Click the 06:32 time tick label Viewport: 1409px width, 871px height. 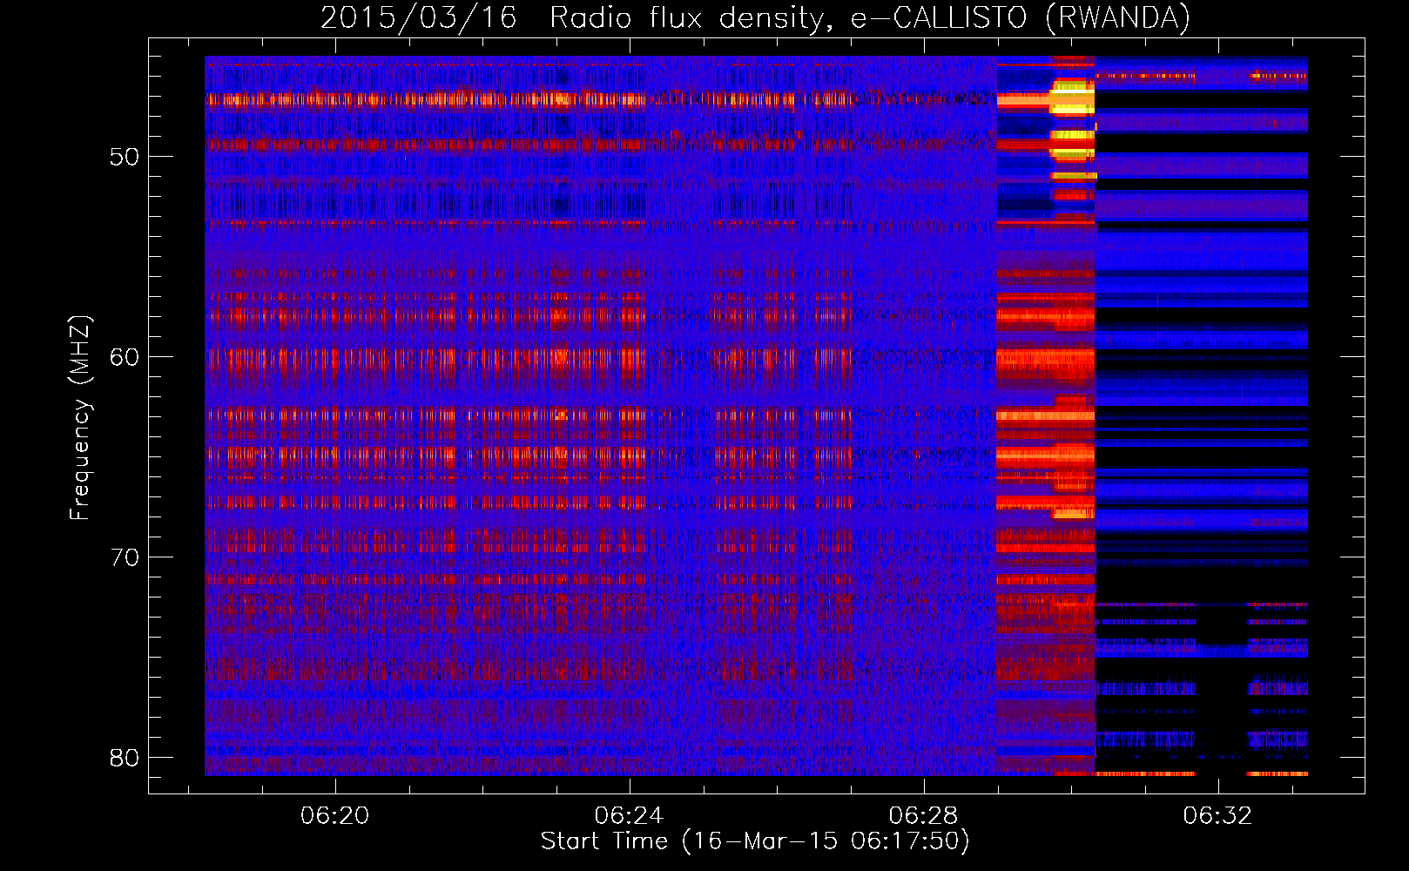pos(1217,815)
